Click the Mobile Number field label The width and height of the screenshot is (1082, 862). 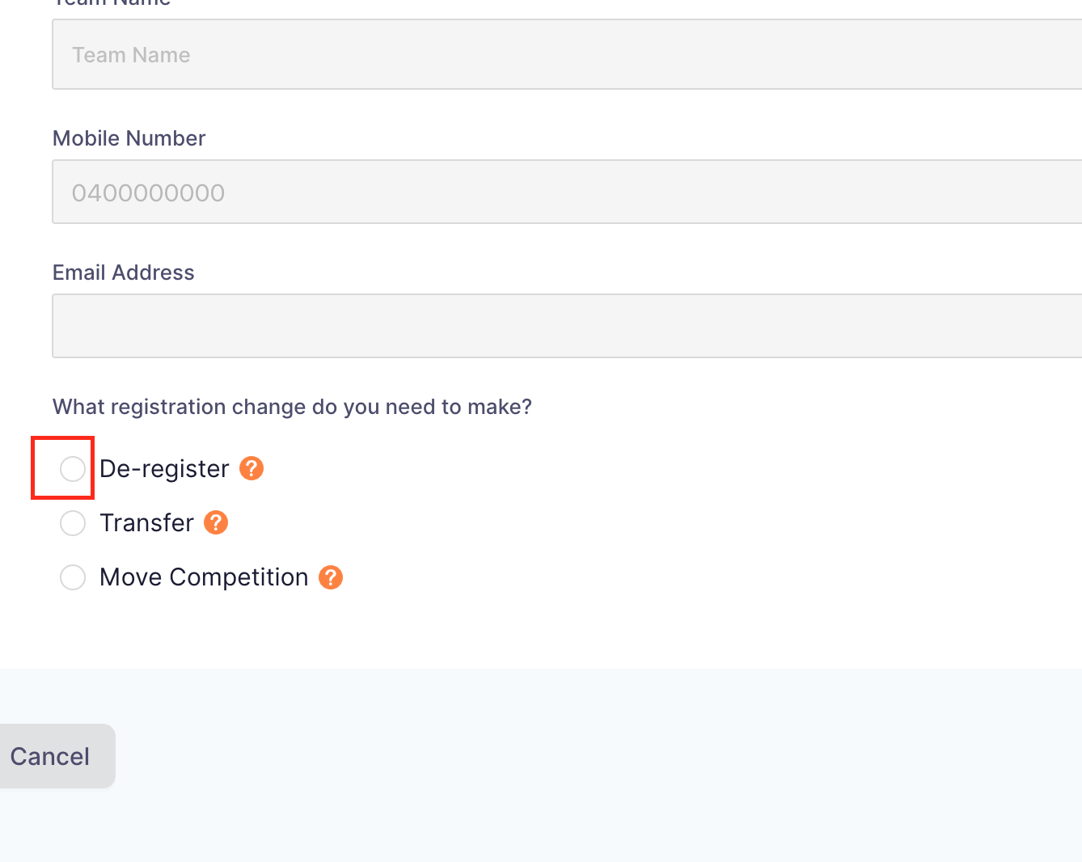(129, 138)
